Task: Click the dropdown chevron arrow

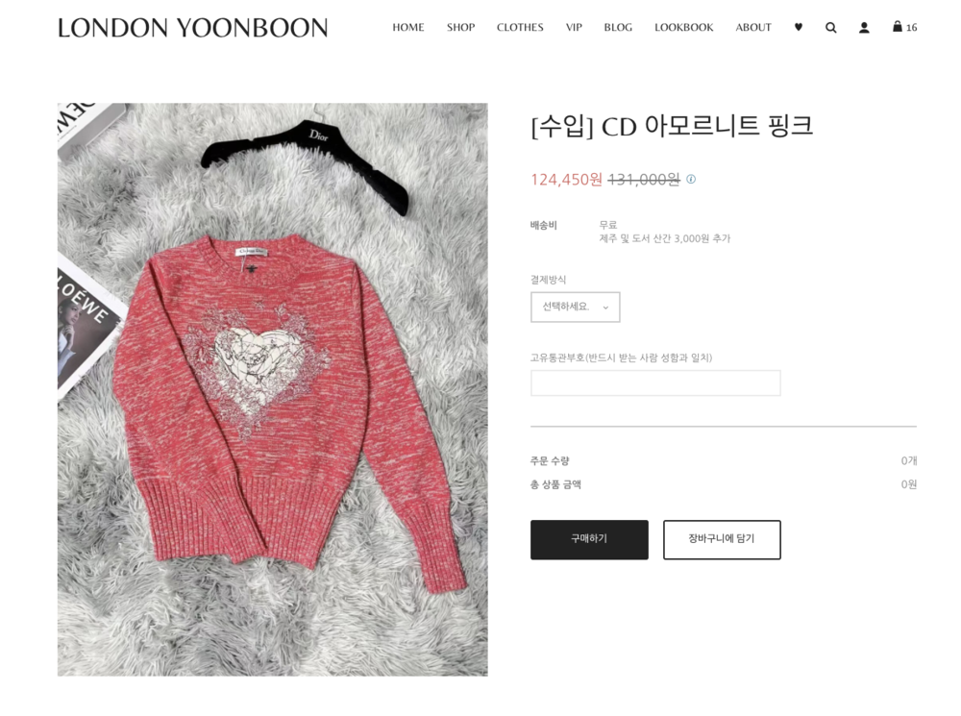Action: 605,308
